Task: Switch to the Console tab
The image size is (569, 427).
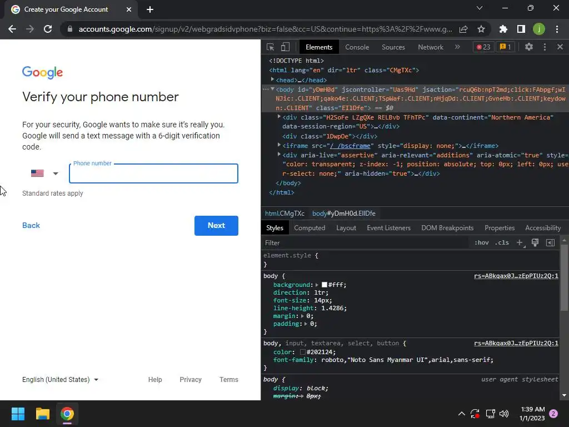Action: coord(357,47)
